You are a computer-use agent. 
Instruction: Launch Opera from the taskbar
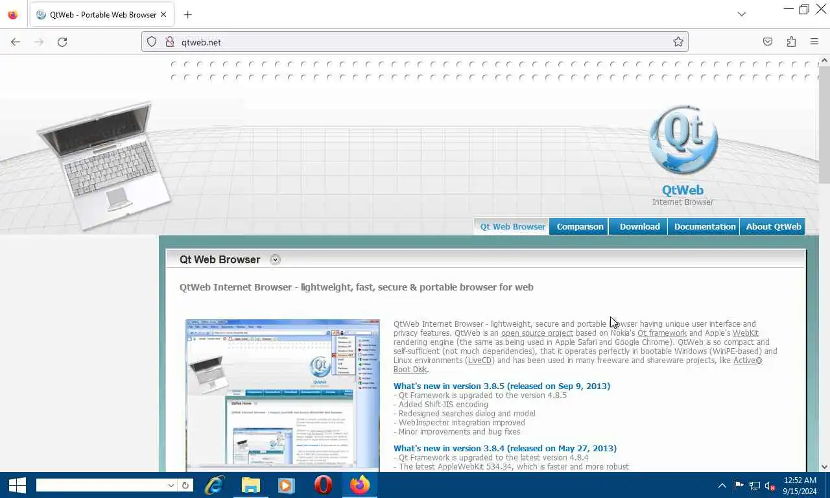[x=323, y=485]
